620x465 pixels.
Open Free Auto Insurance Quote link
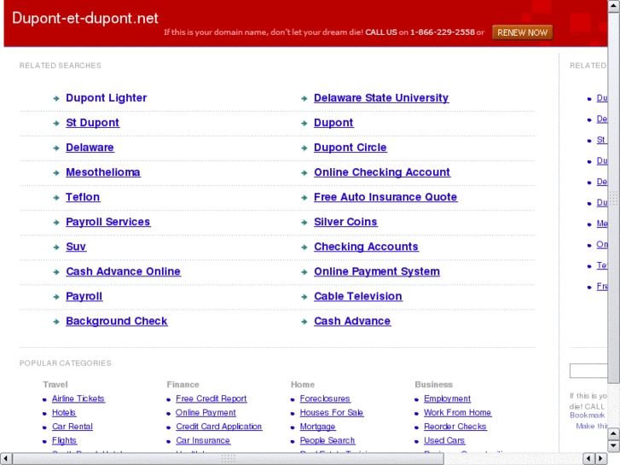click(385, 197)
